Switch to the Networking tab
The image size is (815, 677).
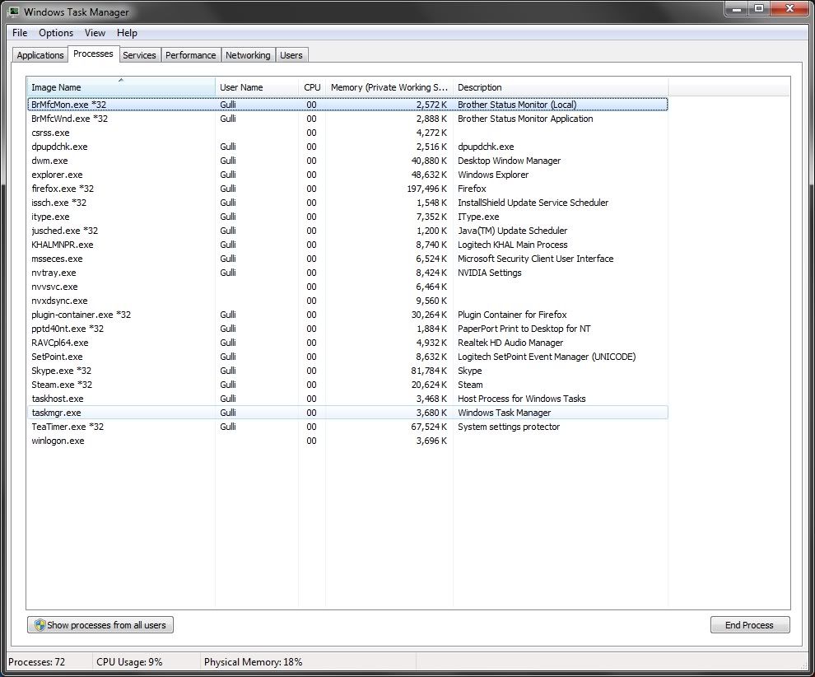pos(248,55)
